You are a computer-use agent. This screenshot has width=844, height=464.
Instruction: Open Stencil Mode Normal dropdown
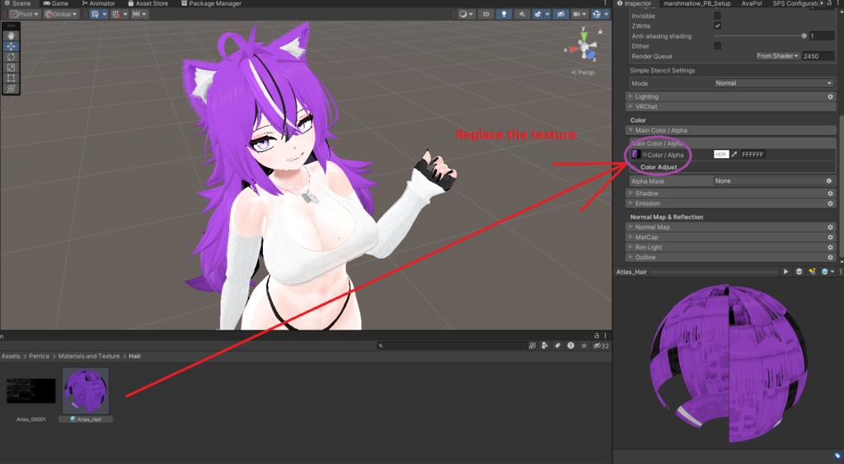(773, 83)
